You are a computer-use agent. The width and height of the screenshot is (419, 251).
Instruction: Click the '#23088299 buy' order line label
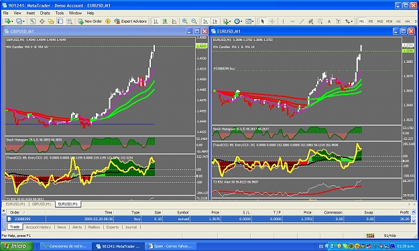224,68
